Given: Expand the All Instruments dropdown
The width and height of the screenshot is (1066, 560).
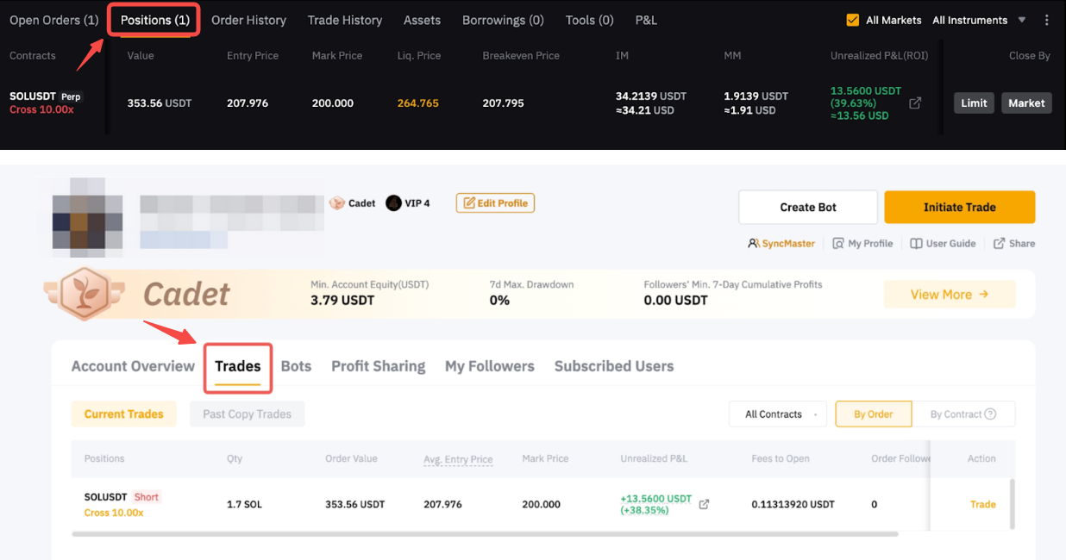Looking at the screenshot, I should click(979, 20).
